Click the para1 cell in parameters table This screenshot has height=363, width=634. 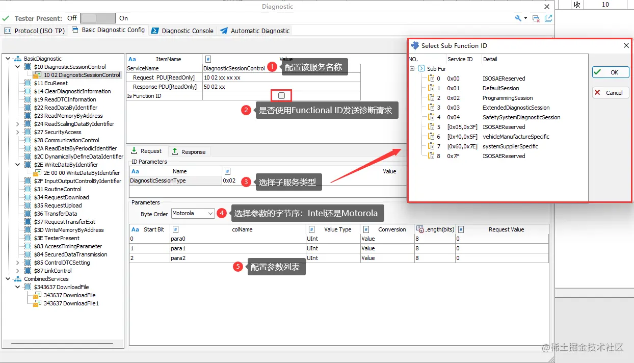237,248
